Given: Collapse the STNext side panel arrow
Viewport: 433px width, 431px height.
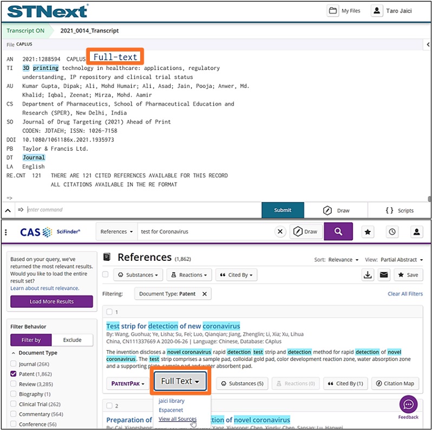Looking at the screenshot, I should click(x=428, y=44).
